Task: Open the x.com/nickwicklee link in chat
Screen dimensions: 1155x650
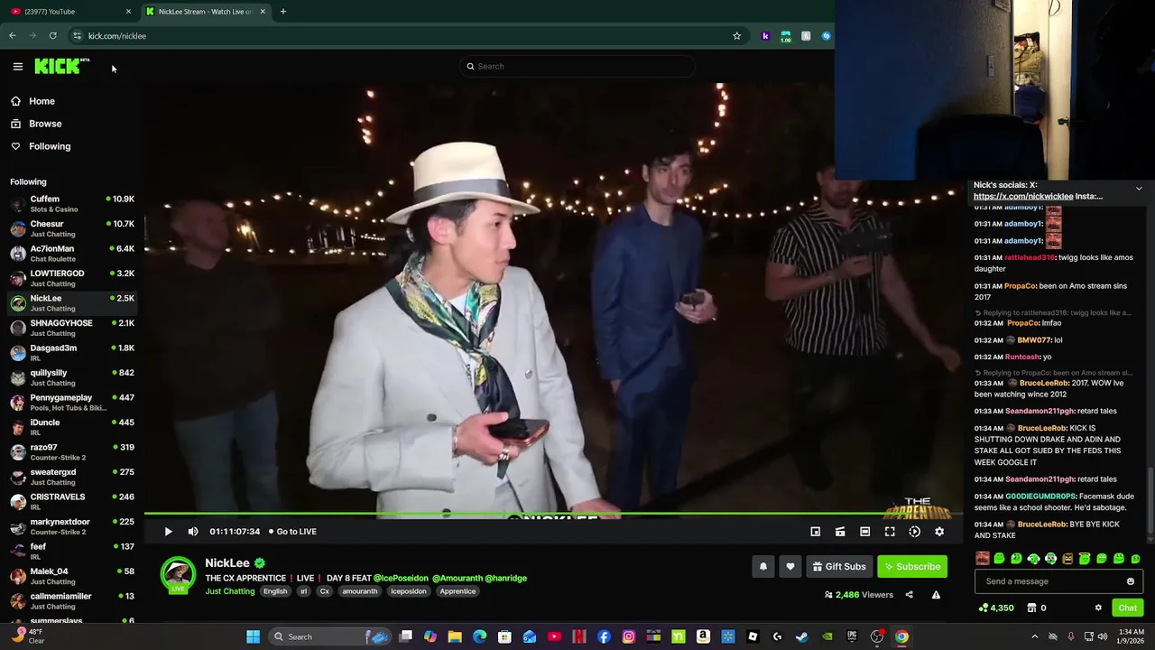Action: [x=1023, y=197]
